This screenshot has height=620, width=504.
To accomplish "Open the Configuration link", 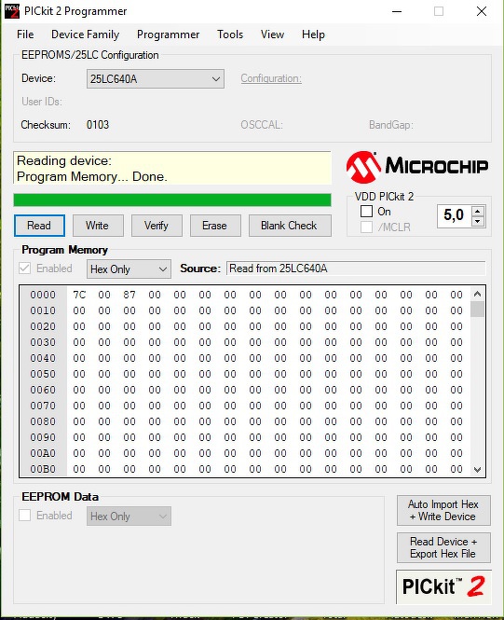I will [x=271, y=78].
